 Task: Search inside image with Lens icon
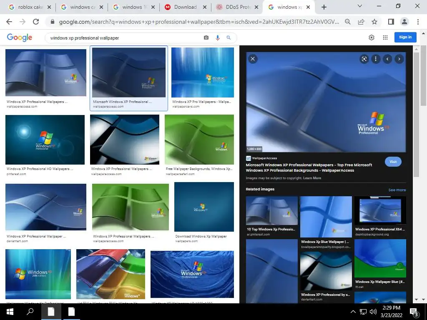click(x=364, y=59)
